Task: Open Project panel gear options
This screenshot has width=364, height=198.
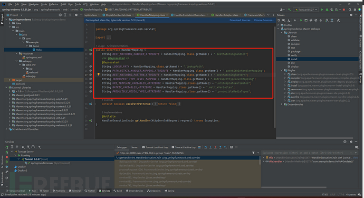Action: [x=76, y=15]
